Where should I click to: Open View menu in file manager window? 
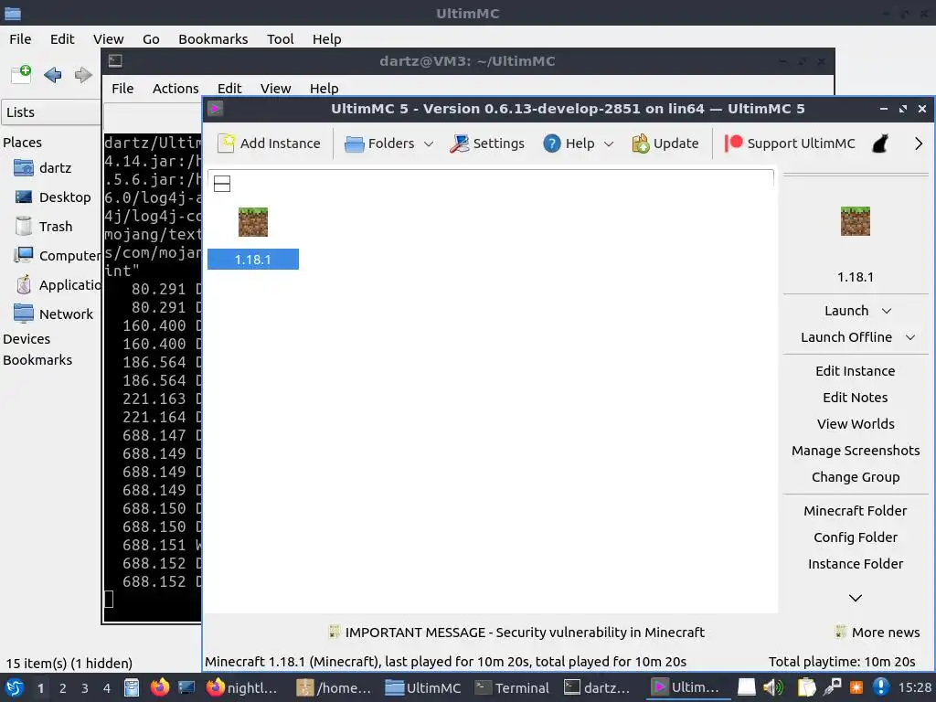(108, 38)
